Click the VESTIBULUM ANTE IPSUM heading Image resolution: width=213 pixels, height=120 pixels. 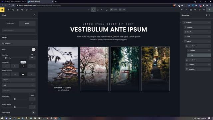click(108, 29)
